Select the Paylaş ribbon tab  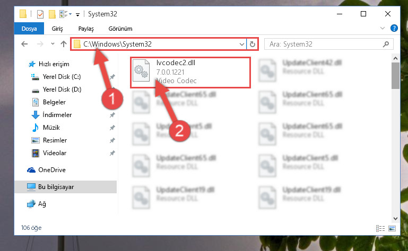point(86,29)
